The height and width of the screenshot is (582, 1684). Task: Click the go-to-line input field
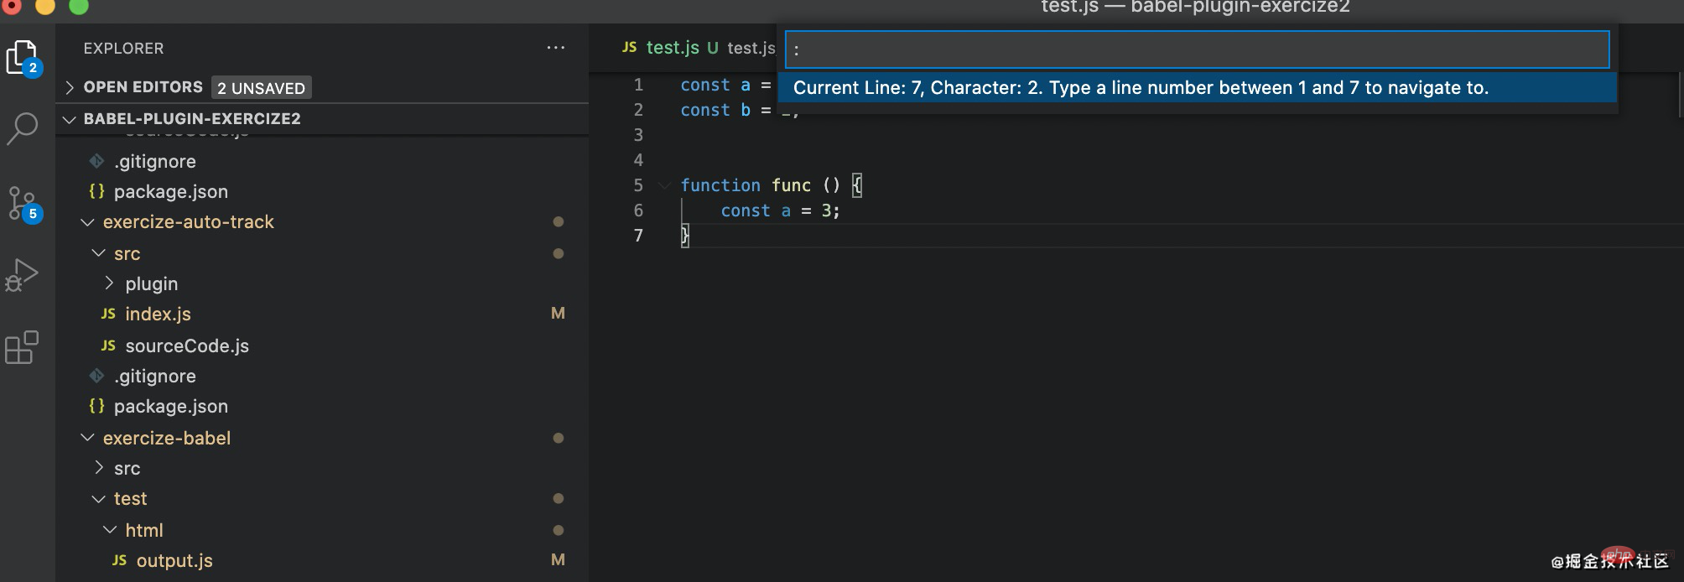point(1196,49)
